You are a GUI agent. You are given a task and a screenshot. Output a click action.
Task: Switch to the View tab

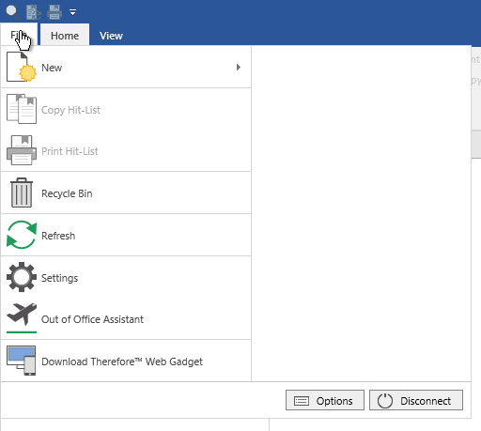(111, 36)
